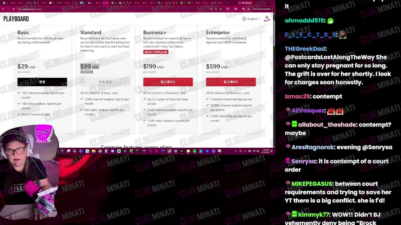Click '10,000 channel analysis reports per month'
The image size is (401, 225).
pyautogui.click(x=231, y=107)
